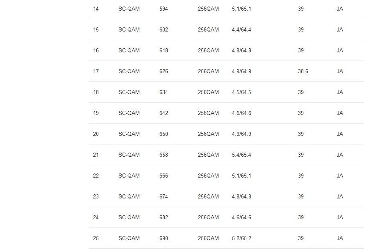Select the frequency value 594
366x250 pixels.
pyautogui.click(x=164, y=9)
